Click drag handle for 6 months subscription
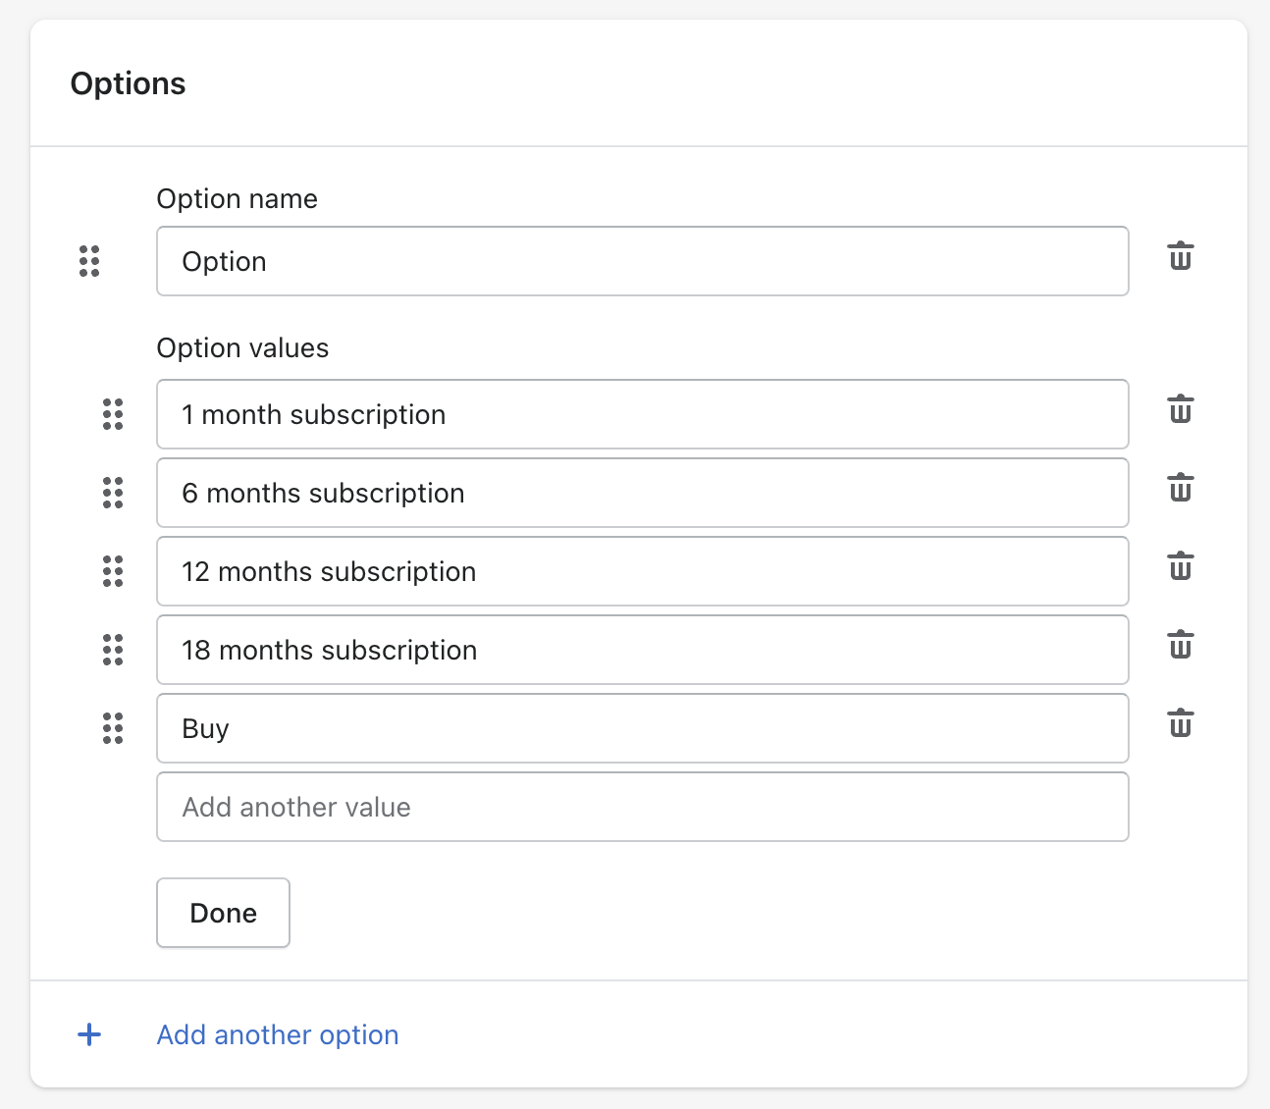The height and width of the screenshot is (1109, 1270). 113,493
